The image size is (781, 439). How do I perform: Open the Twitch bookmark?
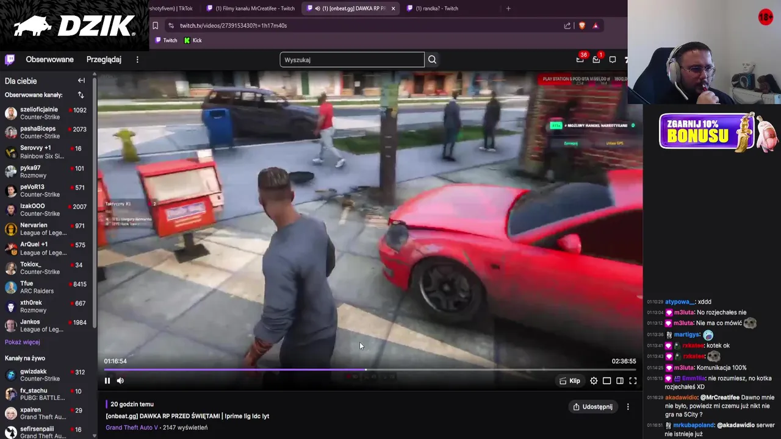[x=166, y=40]
